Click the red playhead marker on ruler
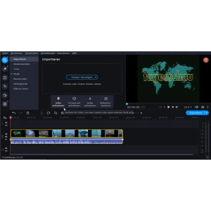The image size is (211, 211). [11, 118]
